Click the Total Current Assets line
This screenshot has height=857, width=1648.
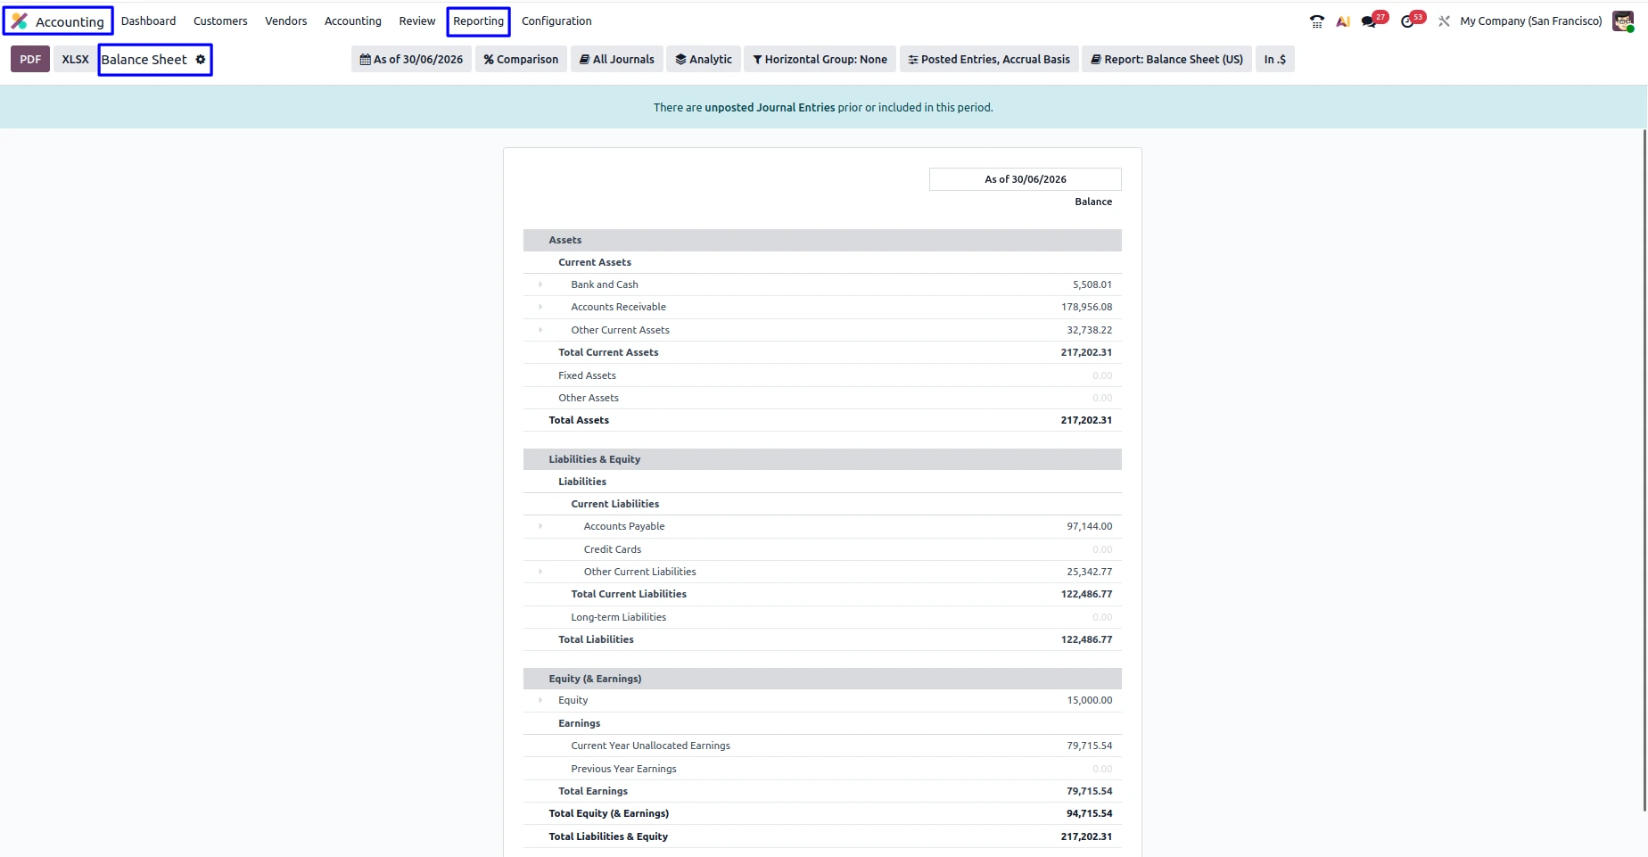[x=822, y=352]
